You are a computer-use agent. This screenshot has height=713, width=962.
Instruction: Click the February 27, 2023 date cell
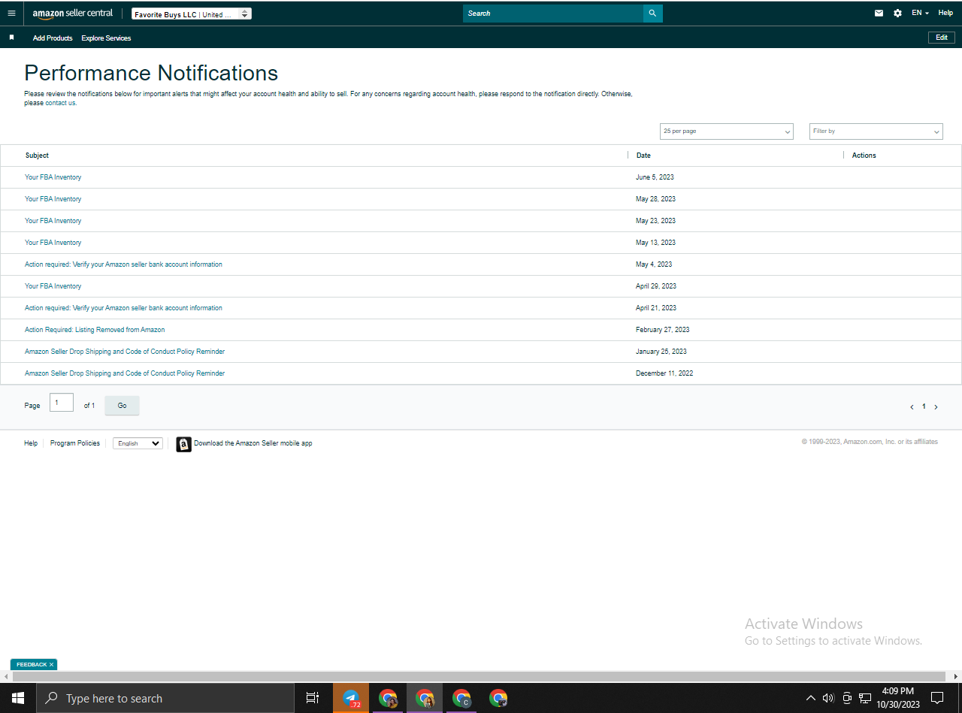tap(662, 330)
